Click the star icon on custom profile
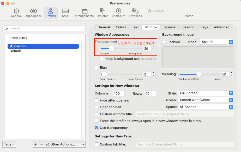This screenshot has height=152, width=241. tap(11, 46)
